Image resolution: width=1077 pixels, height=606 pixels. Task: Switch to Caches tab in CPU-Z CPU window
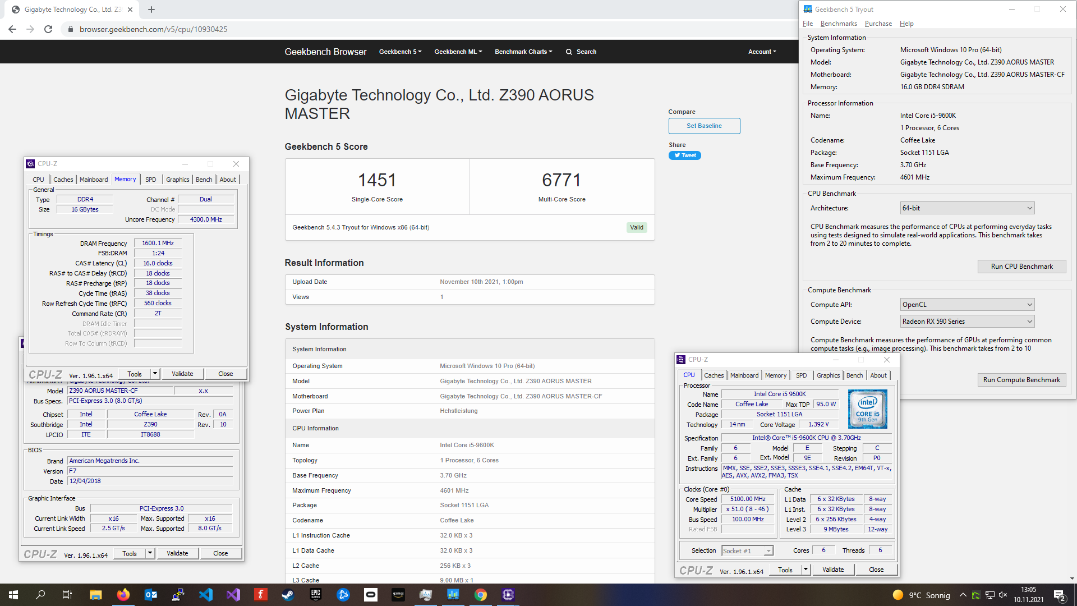click(x=714, y=375)
